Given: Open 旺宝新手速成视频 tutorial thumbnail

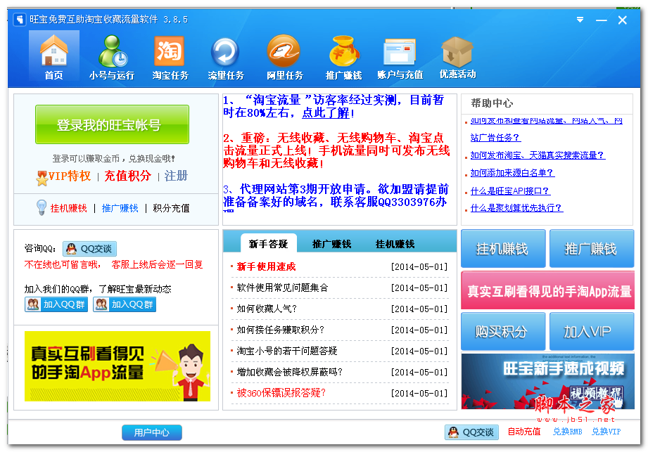Looking at the screenshot, I should coord(547,381).
